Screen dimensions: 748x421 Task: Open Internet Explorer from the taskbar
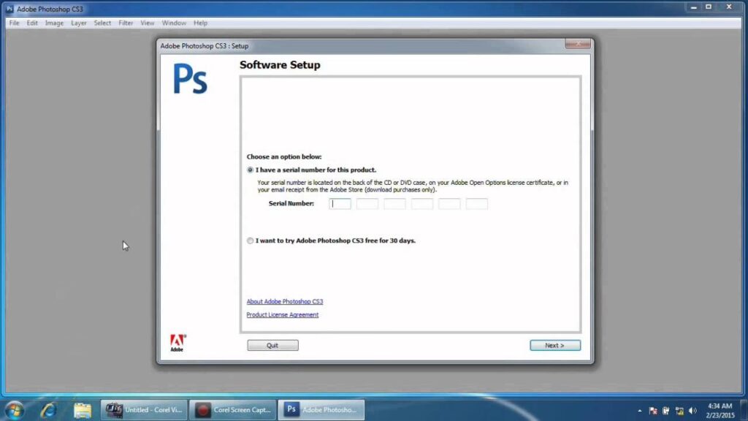[48, 409]
